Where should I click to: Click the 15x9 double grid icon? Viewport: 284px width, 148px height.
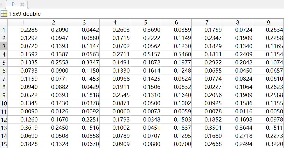pos(4,14)
